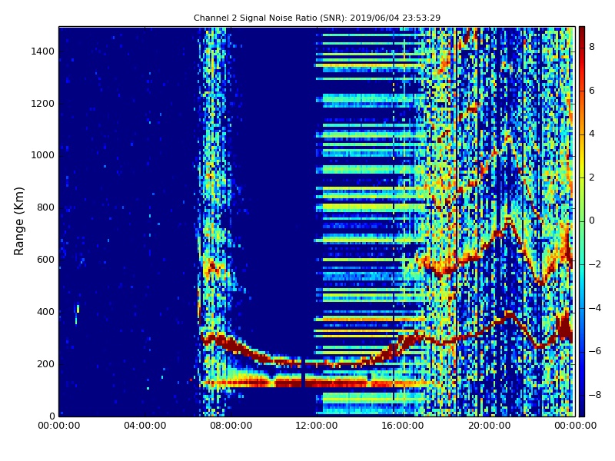Click the colorbar label 8
This screenshot has height=461, width=615.
[x=592, y=47]
